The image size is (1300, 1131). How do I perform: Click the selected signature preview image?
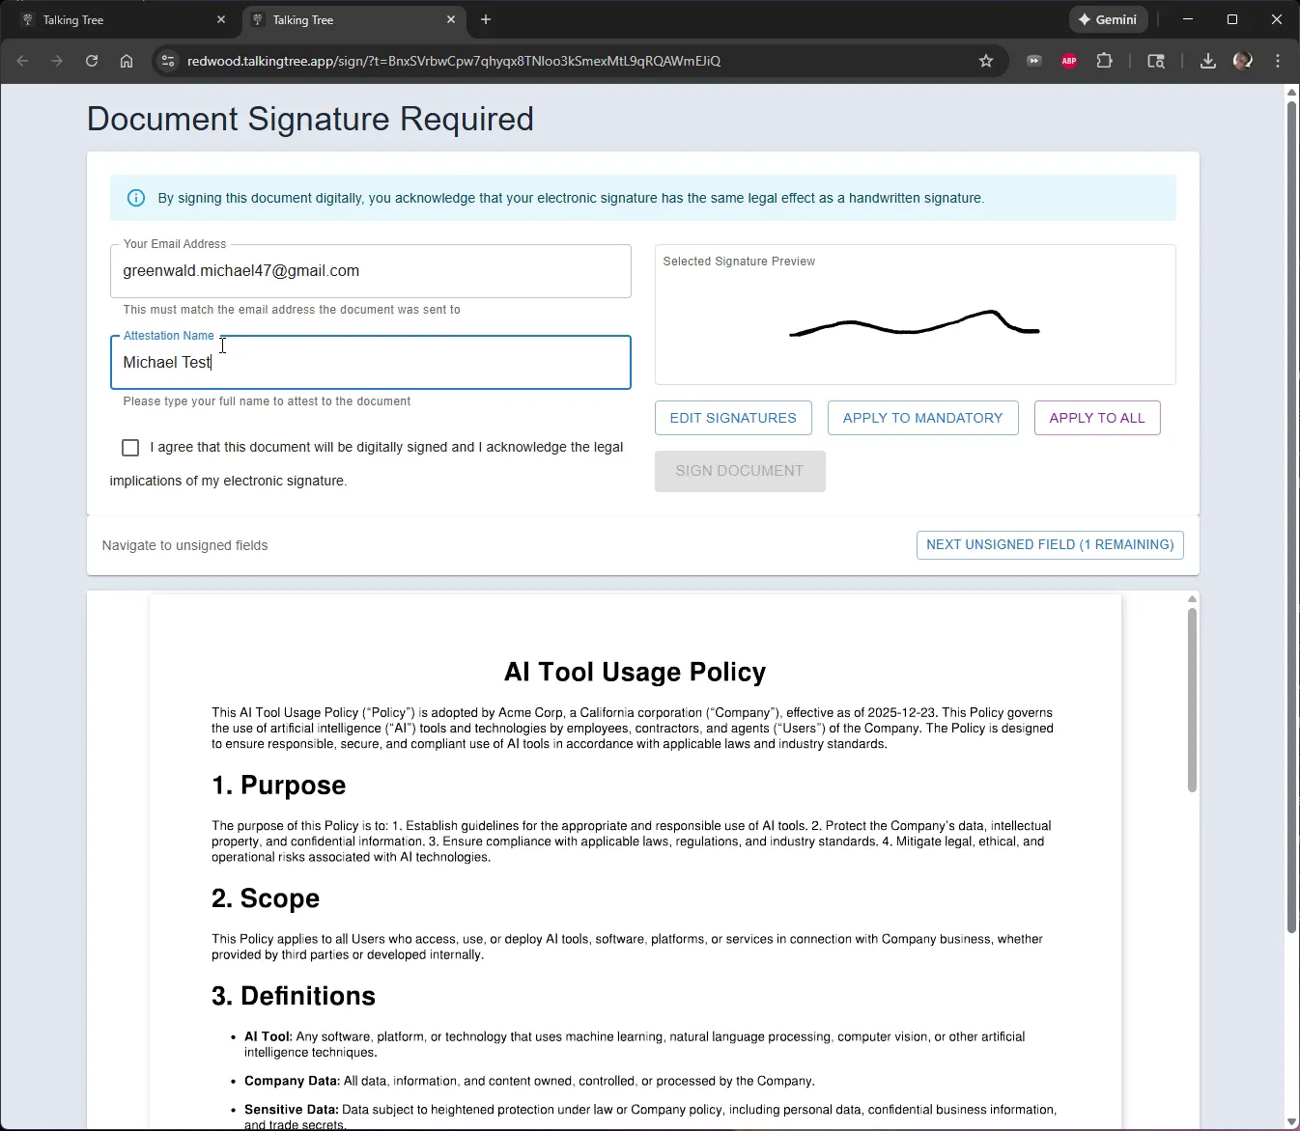click(915, 322)
